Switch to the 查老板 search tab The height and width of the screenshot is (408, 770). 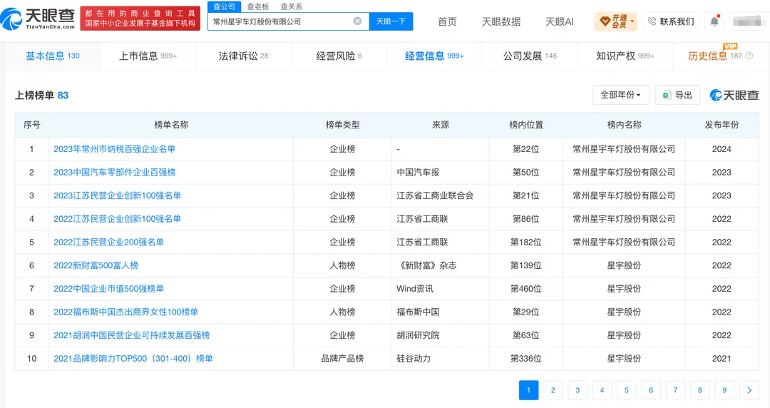click(x=258, y=6)
